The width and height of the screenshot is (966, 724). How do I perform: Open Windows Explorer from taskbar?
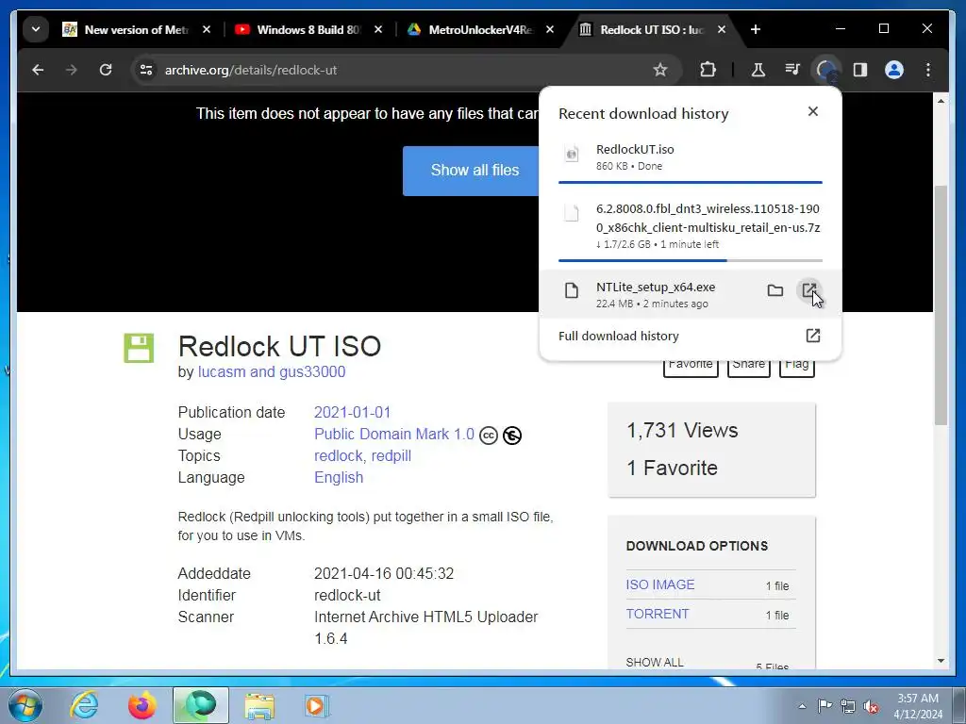point(259,705)
